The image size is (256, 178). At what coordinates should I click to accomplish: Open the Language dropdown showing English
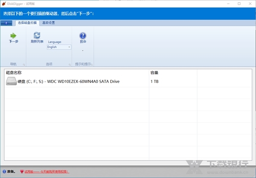[59, 47]
